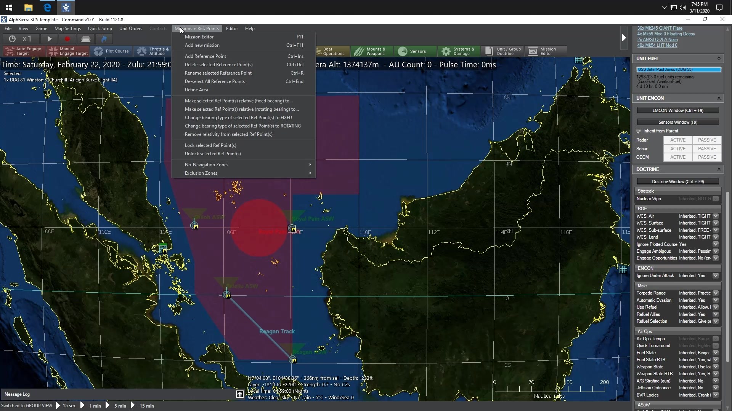Open Mission Editor from the toolbar

[545, 51]
